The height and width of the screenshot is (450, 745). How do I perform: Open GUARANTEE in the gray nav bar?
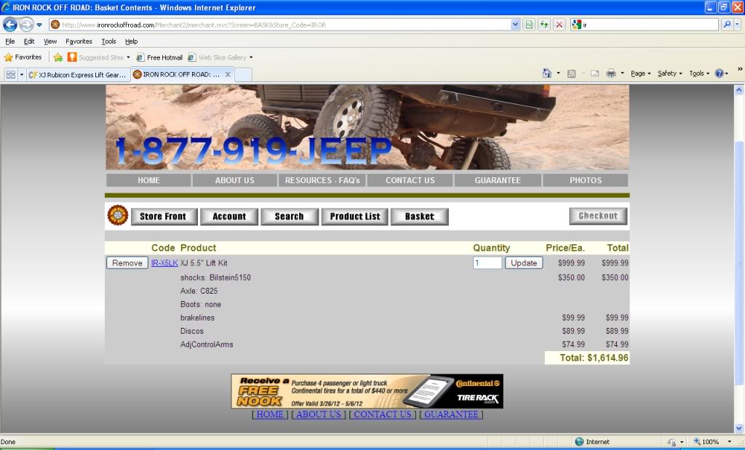[x=498, y=180]
